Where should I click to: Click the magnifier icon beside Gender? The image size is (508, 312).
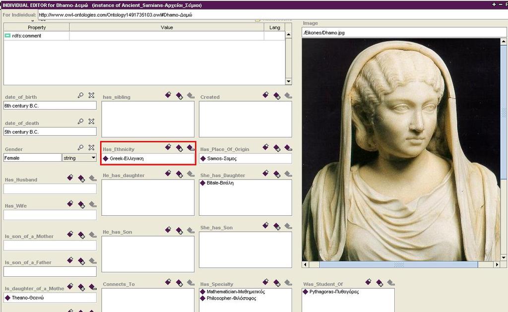[80, 147]
